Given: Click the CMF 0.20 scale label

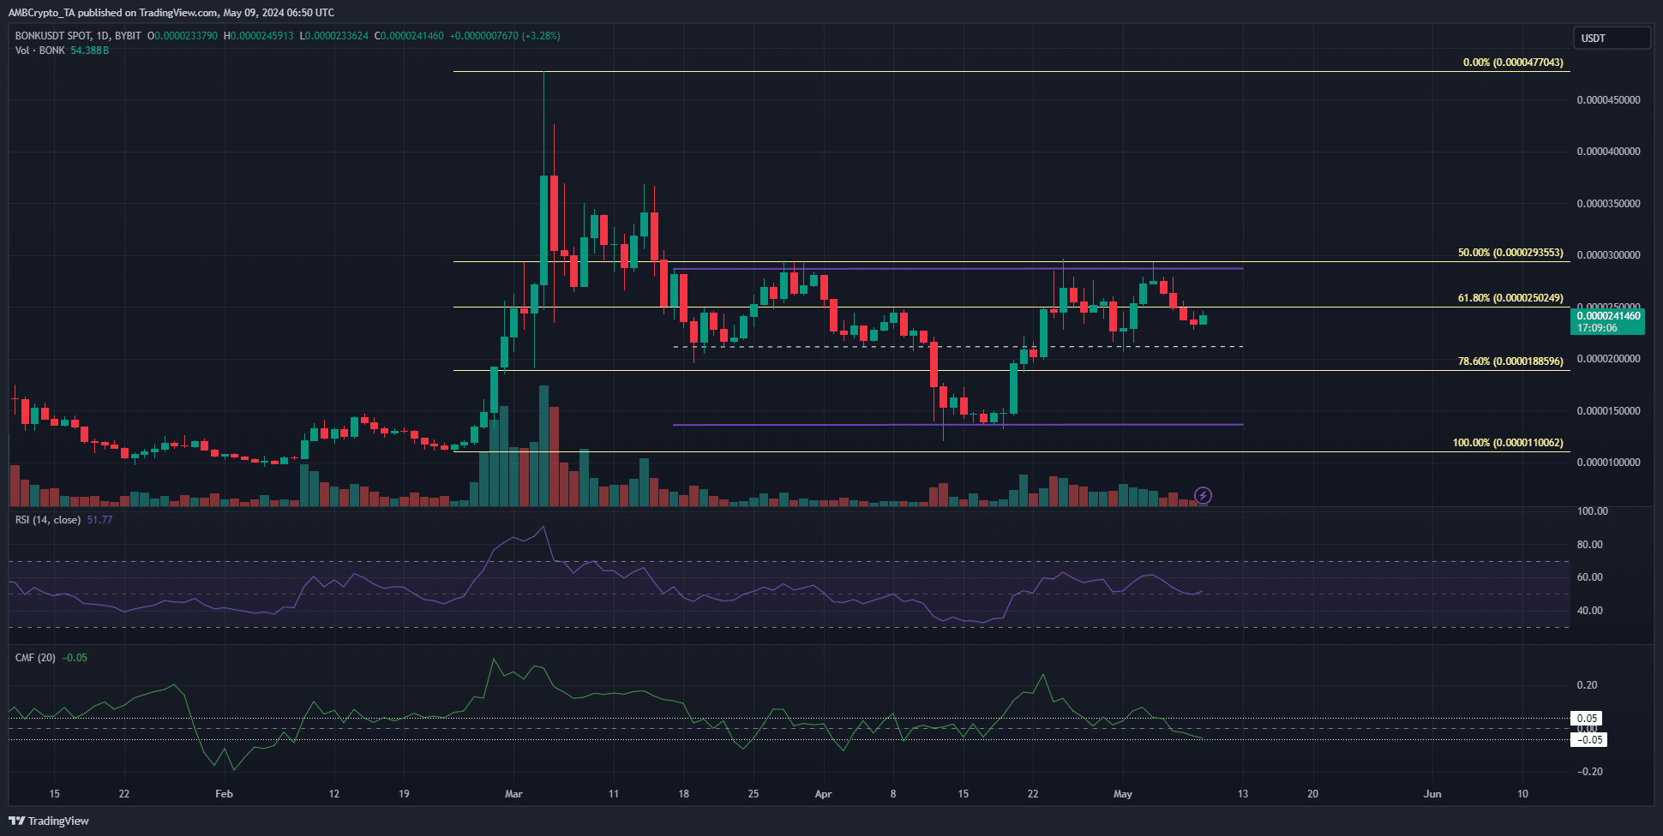Looking at the screenshot, I should pos(1587,685).
